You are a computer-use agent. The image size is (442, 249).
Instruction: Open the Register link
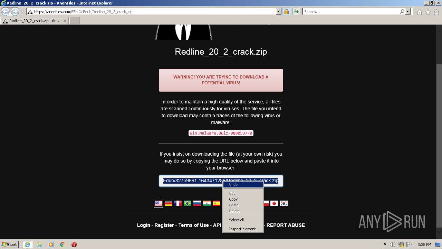point(164,225)
